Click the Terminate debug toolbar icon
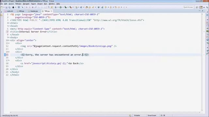Viewport: 209px width, 117px height. pyautogui.click(x=33, y=7)
